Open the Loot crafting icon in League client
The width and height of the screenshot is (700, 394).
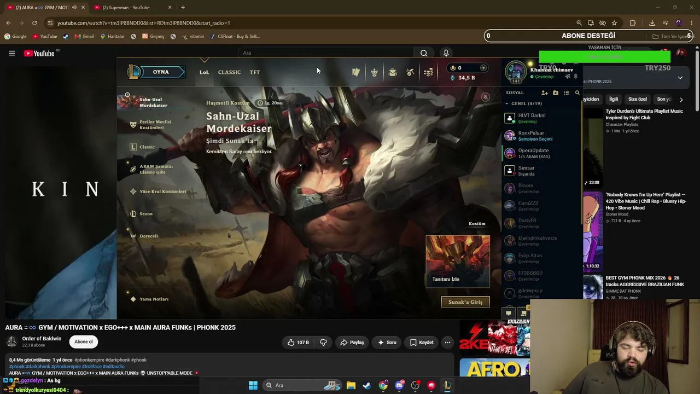pyautogui.click(x=374, y=72)
